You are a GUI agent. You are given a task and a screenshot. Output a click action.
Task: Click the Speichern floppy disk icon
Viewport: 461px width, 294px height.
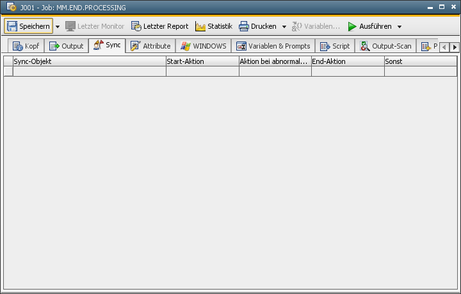point(12,26)
